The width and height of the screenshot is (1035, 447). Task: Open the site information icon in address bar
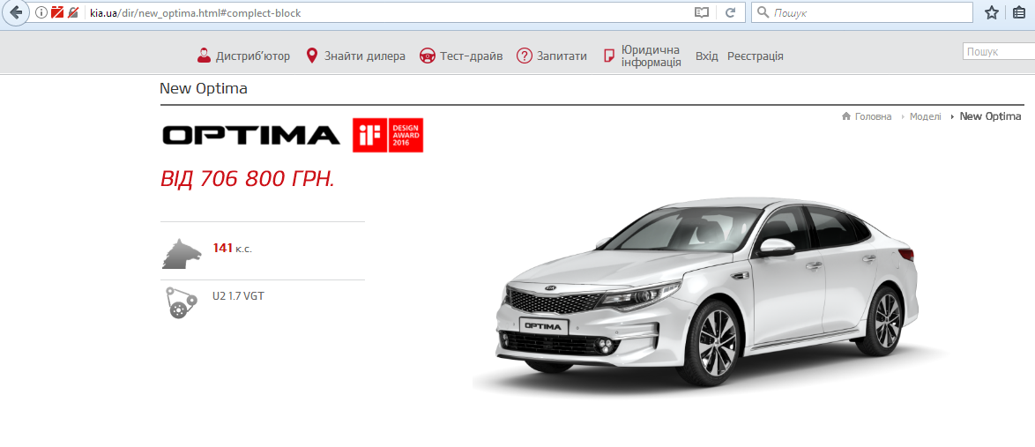pyautogui.click(x=41, y=12)
